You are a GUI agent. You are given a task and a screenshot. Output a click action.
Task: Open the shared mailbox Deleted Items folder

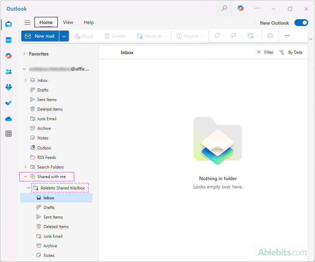click(x=56, y=227)
